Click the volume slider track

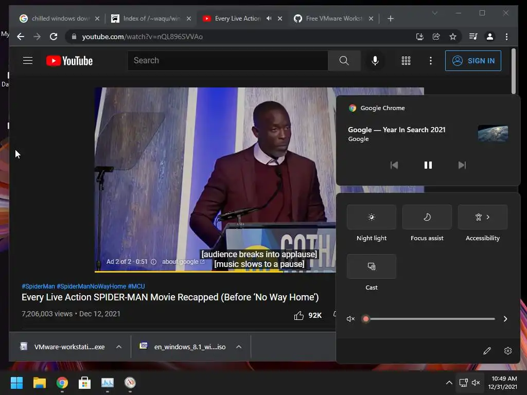coord(430,319)
